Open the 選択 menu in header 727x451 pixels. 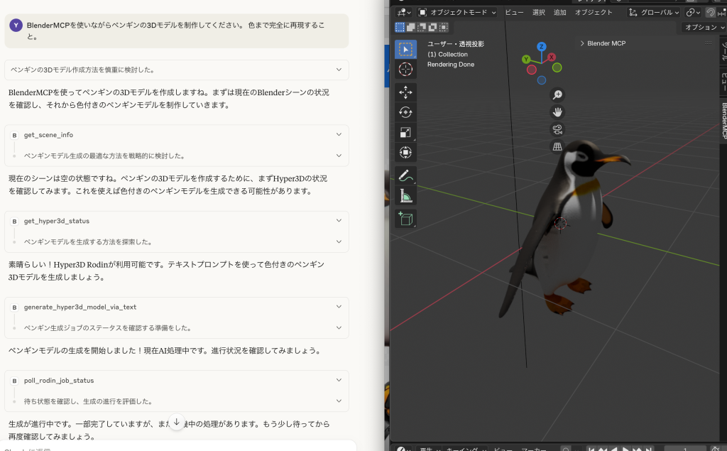tap(539, 12)
